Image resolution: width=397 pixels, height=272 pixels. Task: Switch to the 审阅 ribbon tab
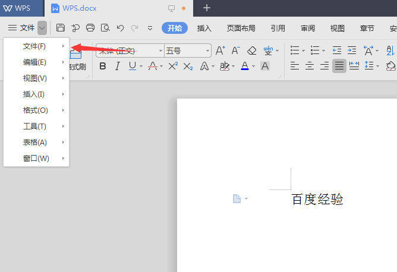[x=308, y=28]
